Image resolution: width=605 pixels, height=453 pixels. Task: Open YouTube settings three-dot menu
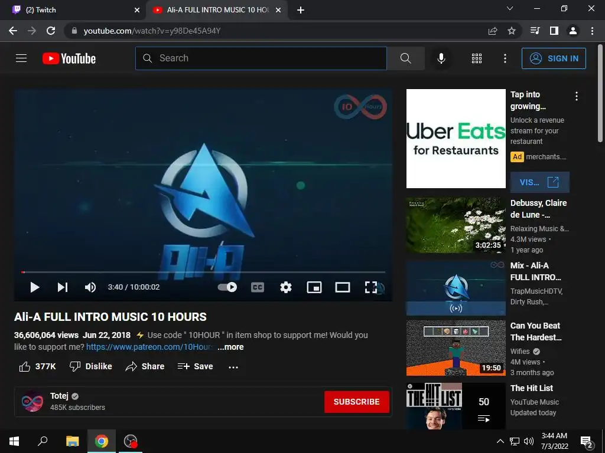(505, 58)
